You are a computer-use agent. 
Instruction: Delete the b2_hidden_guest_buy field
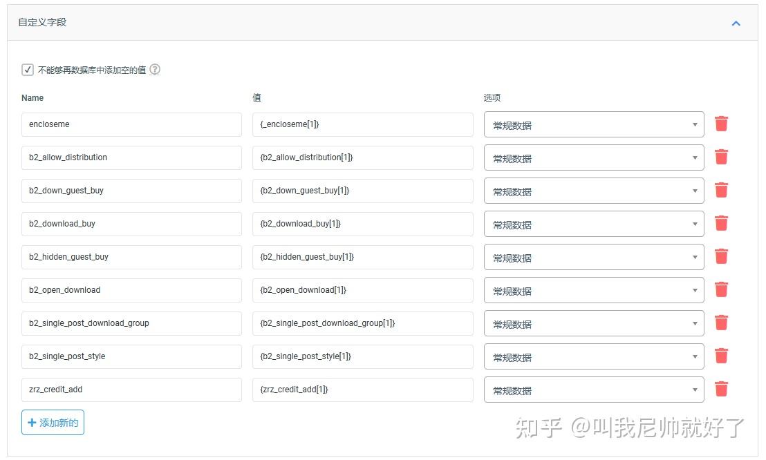tap(721, 256)
